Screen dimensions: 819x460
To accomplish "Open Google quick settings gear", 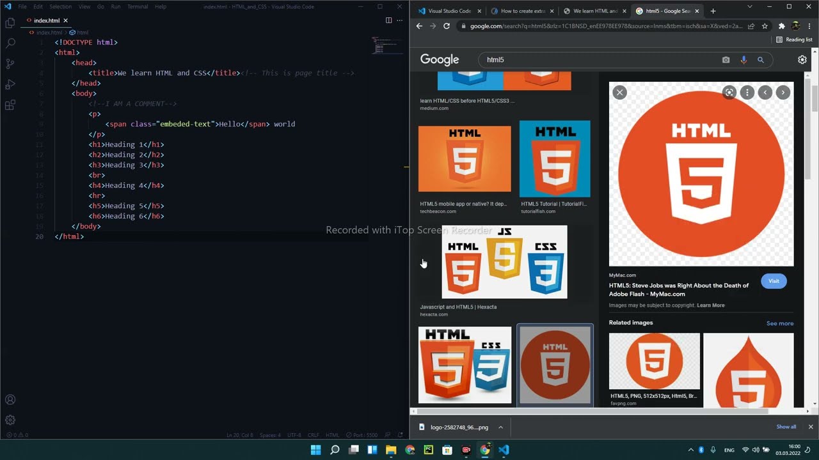I will [802, 59].
